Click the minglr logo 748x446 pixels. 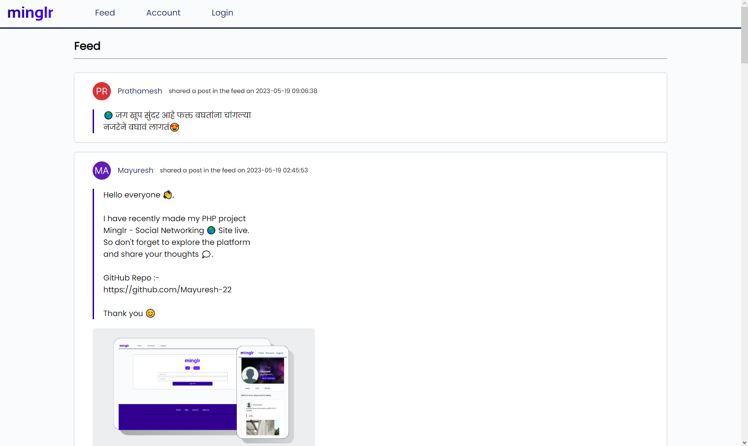tap(30, 13)
